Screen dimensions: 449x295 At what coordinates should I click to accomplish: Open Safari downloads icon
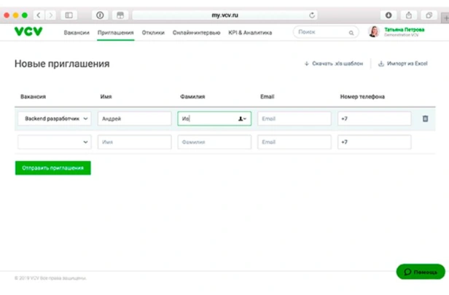389,15
